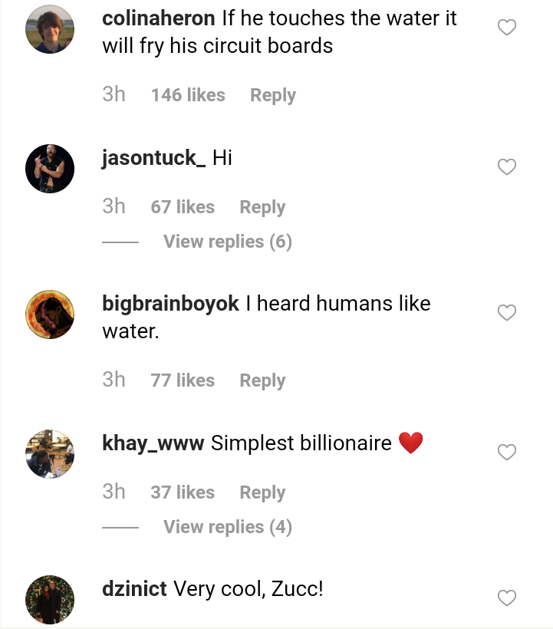Open dzinict's profile photo
Image resolution: width=553 pixels, height=629 pixels.
point(50,599)
